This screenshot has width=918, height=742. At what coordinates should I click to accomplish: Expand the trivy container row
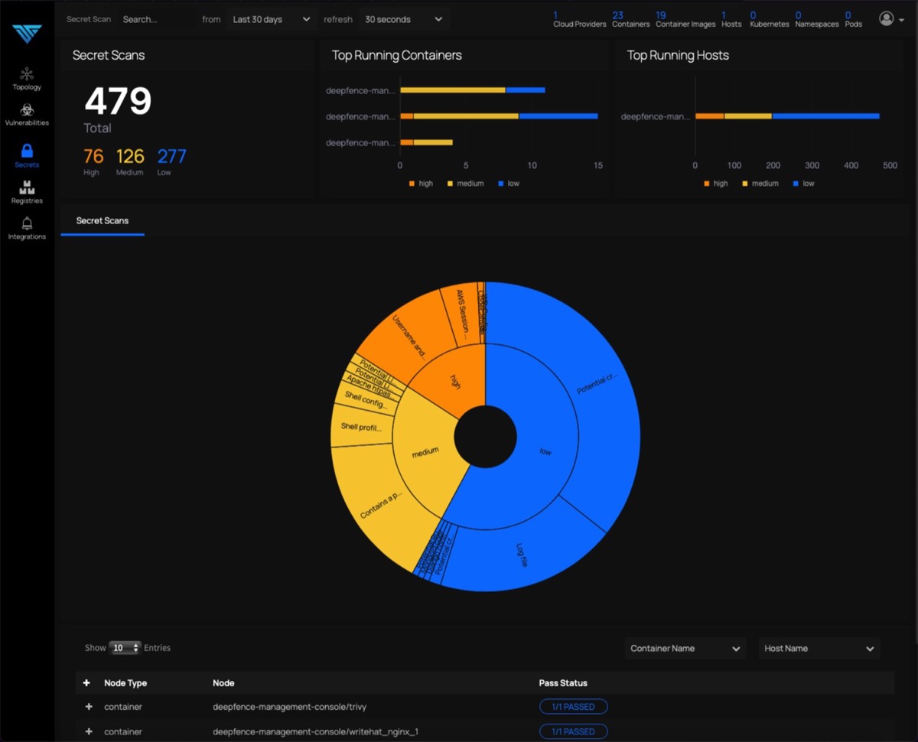89,707
